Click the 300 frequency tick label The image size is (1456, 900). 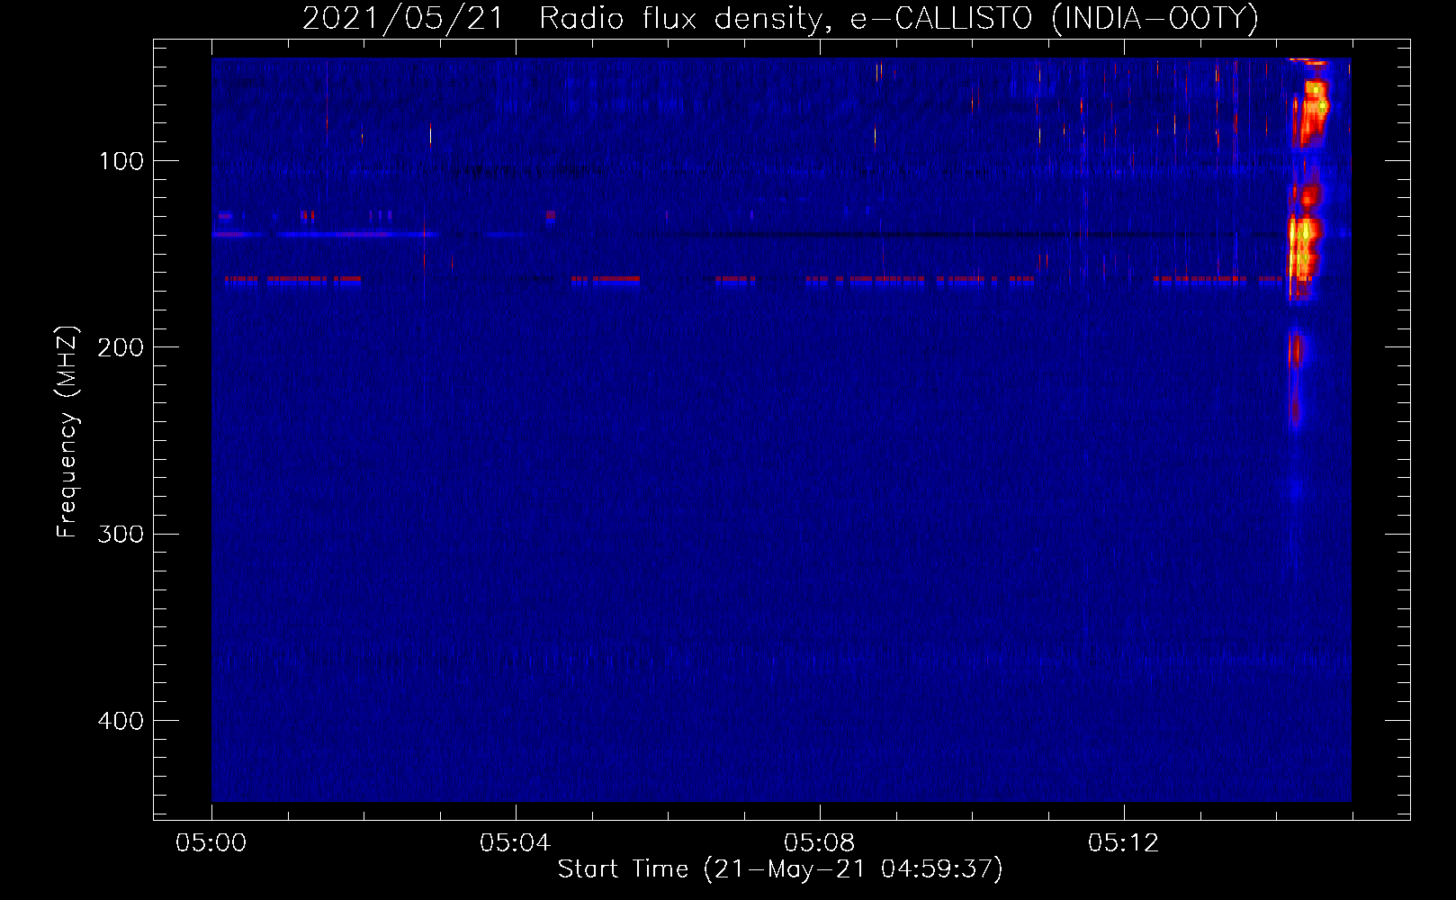pos(121,535)
